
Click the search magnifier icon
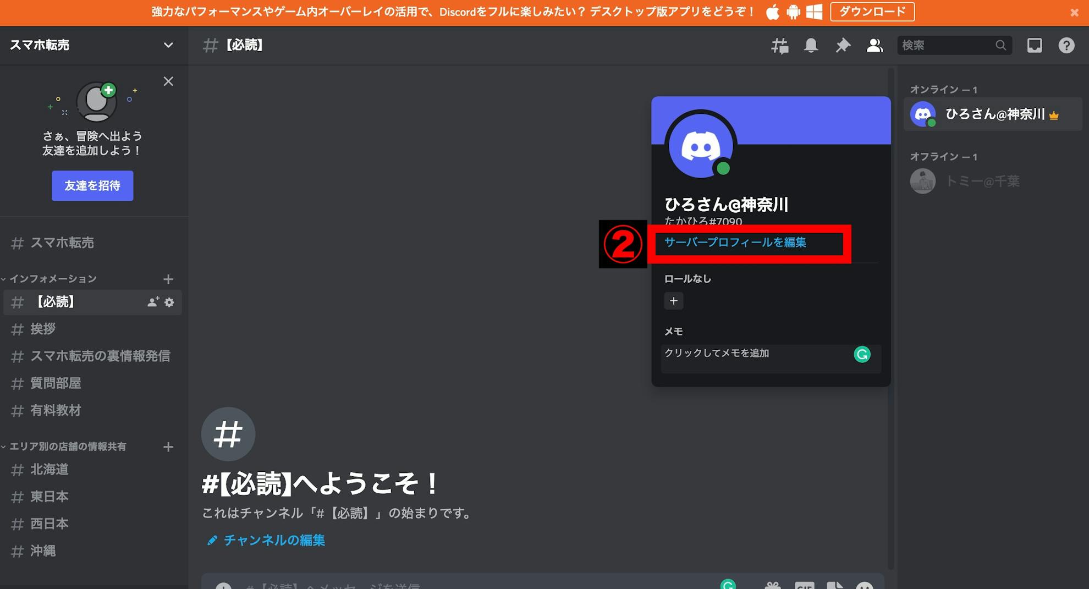click(x=1000, y=45)
